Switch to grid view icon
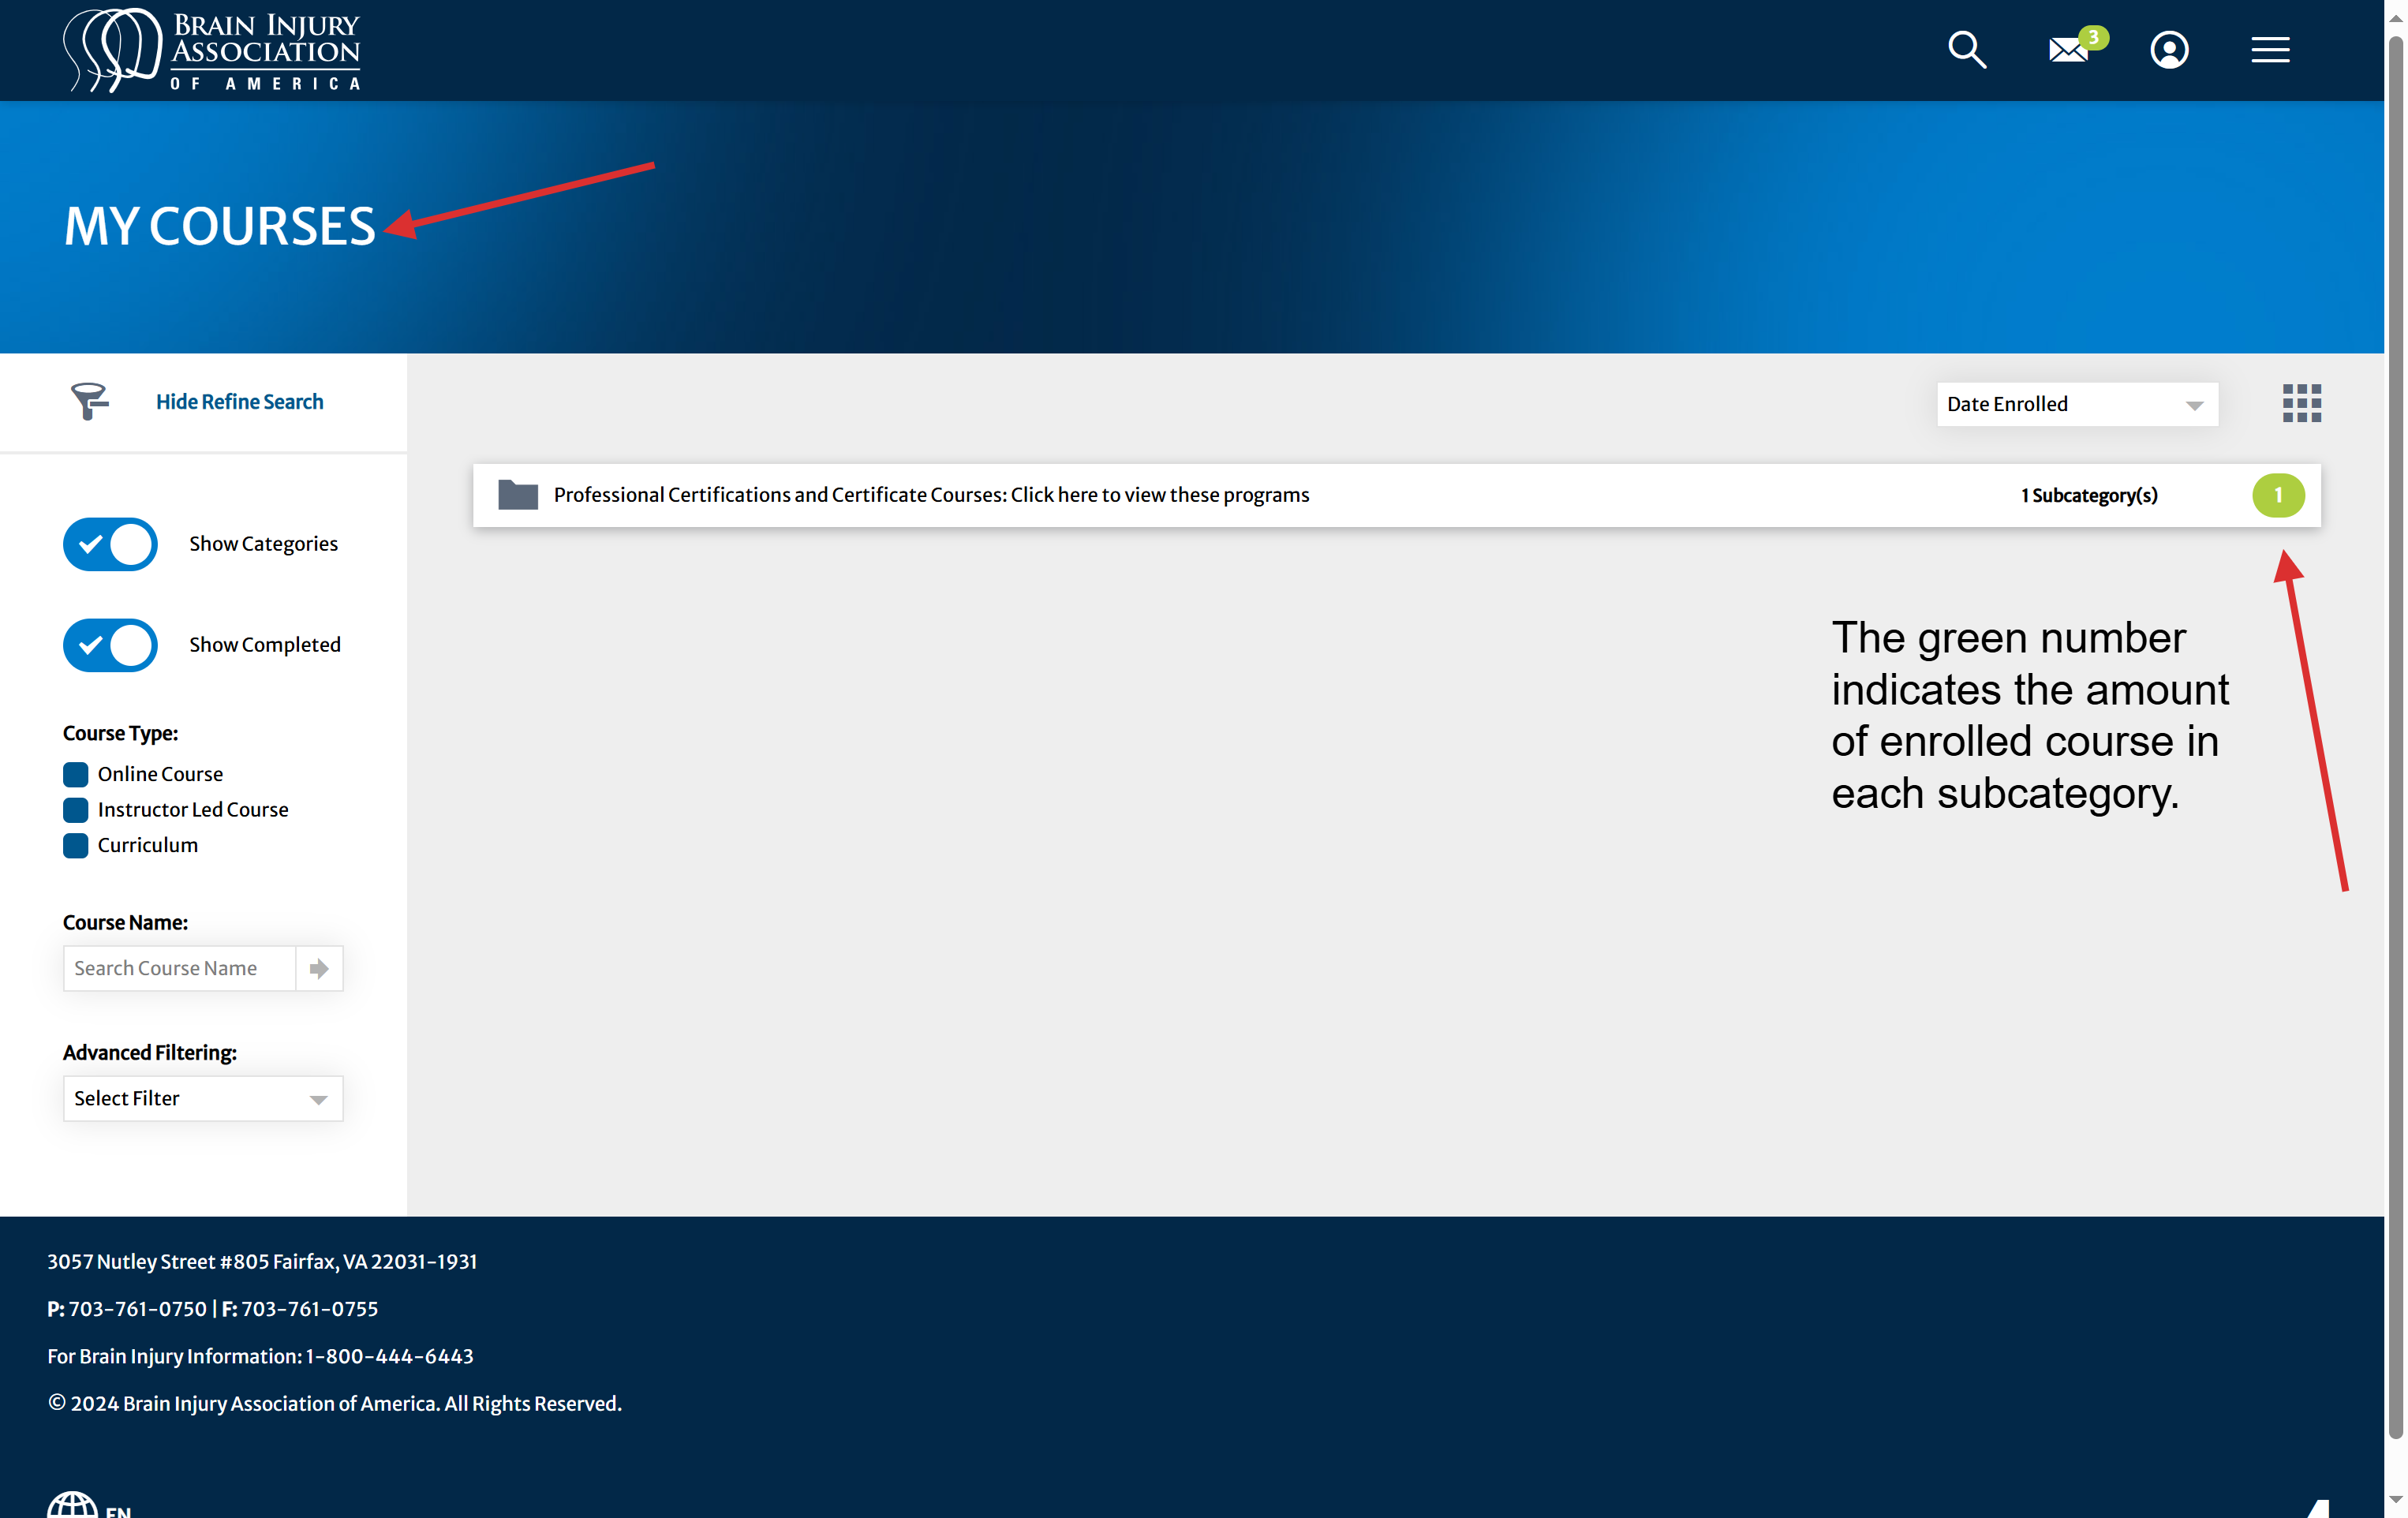Image resolution: width=2408 pixels, height=1518 pixels. 2301,404
